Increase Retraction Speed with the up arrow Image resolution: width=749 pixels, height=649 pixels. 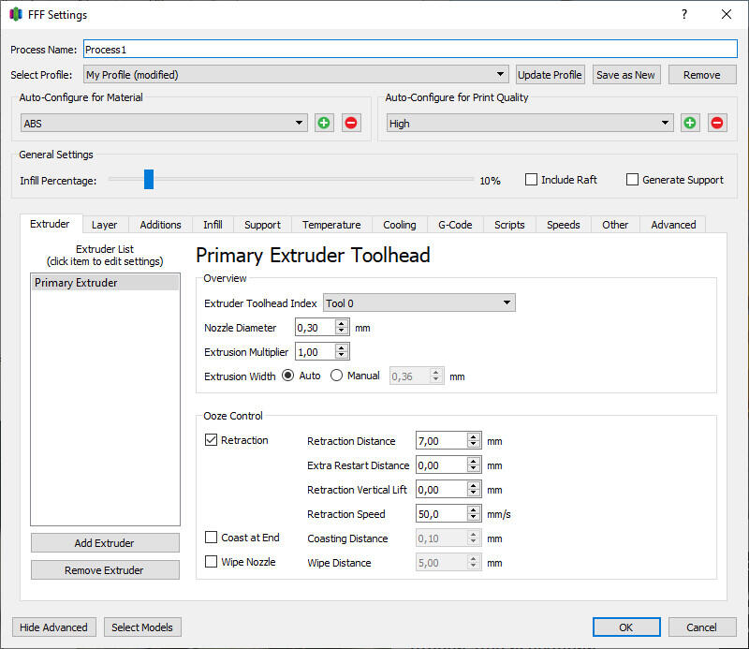473,509
